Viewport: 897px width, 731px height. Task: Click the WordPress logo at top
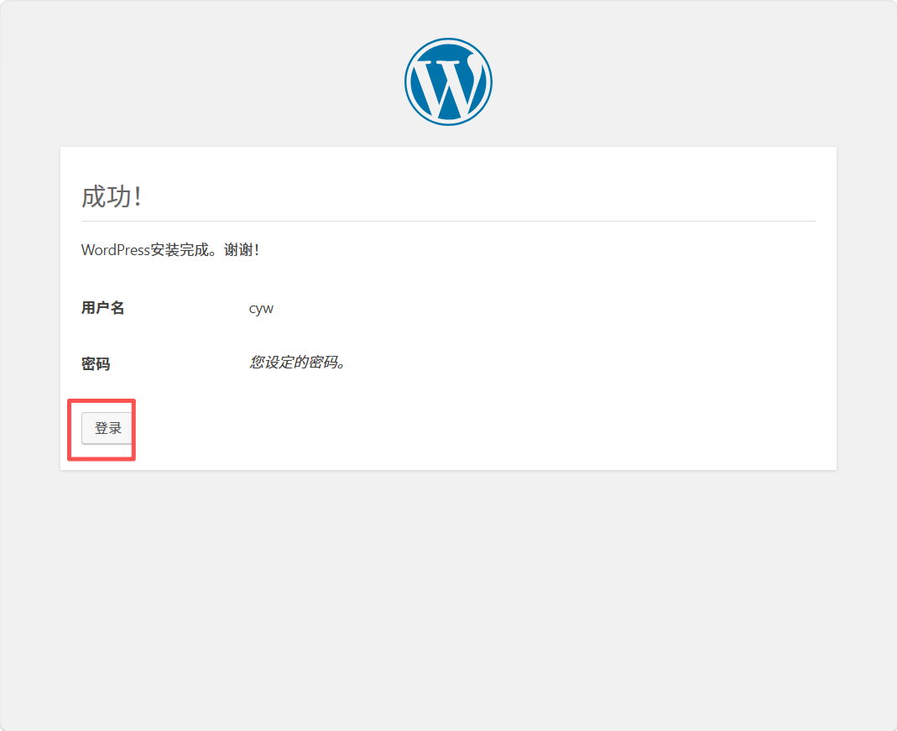click(x=448, y=81)
